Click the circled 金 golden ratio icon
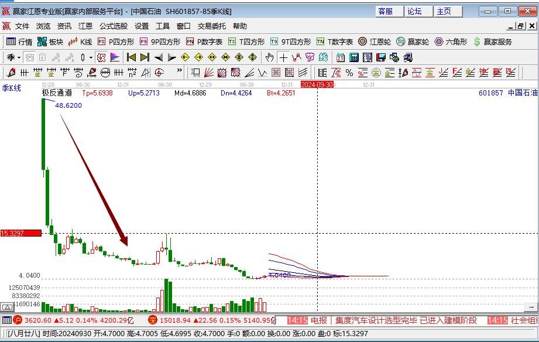The image size is (539, 342). (376, 73)
